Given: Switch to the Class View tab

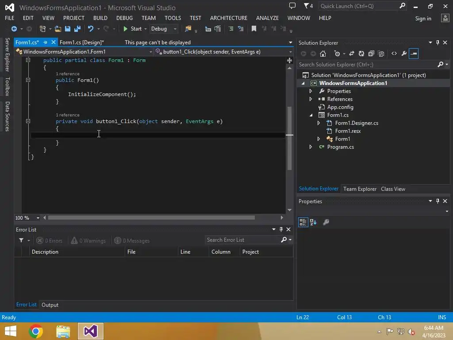Looking at the screenshot, I should [393, 189].
